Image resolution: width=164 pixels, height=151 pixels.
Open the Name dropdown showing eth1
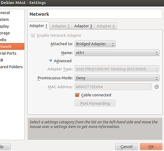(117, 53)
